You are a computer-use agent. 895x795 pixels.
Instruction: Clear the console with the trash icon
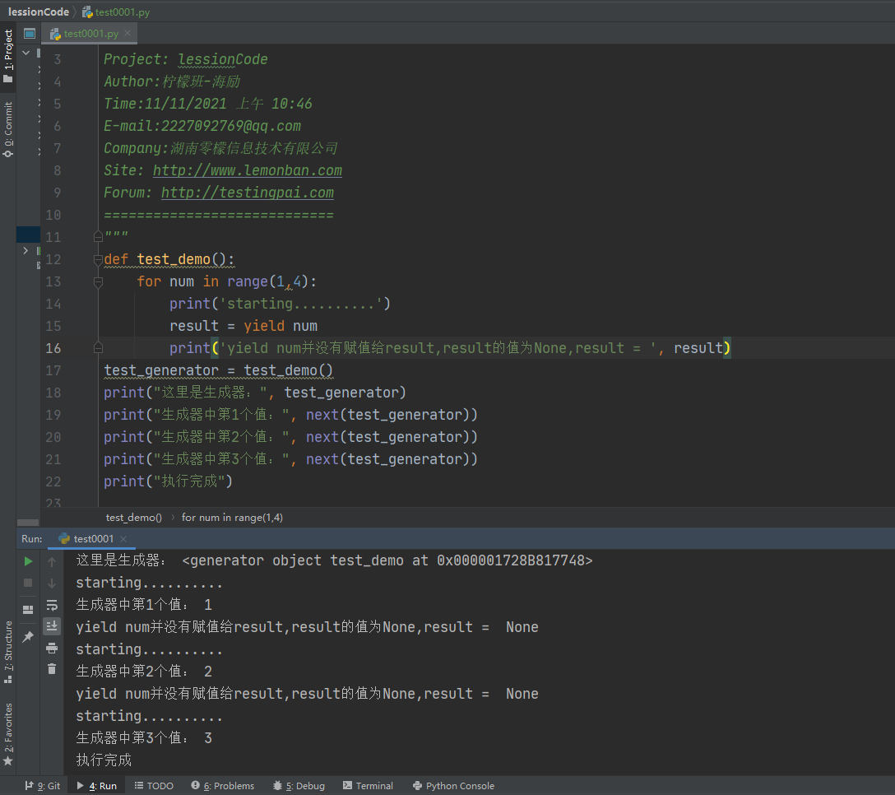[x=52, y=669]
